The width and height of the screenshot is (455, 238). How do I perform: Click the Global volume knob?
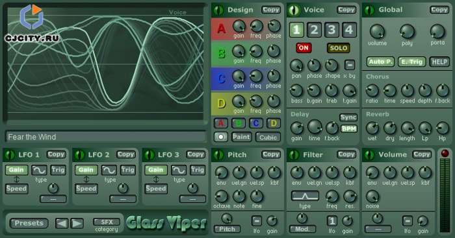click(x=377, y=32)
